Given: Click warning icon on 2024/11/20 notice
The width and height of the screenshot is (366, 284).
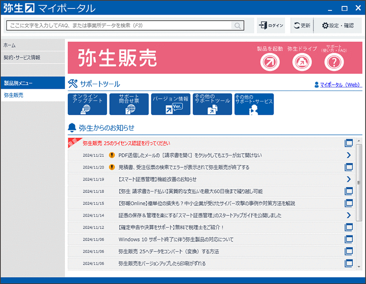Looking at the screenshot, I should click(x=112, y=167).
